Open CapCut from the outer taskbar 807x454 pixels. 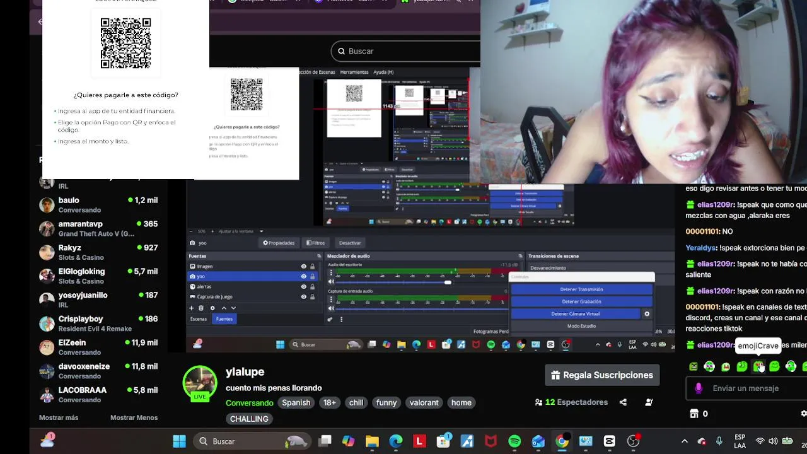(609, 441)
